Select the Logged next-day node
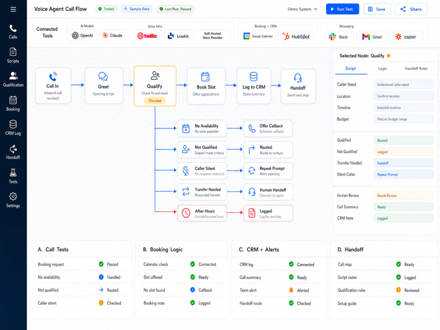440x330 pixels. click(x=268, y=213)
